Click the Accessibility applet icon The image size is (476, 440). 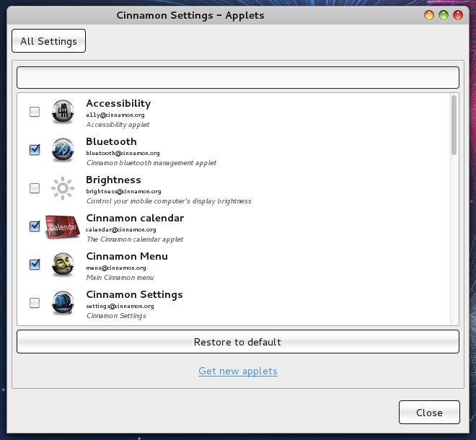(63, 112)
